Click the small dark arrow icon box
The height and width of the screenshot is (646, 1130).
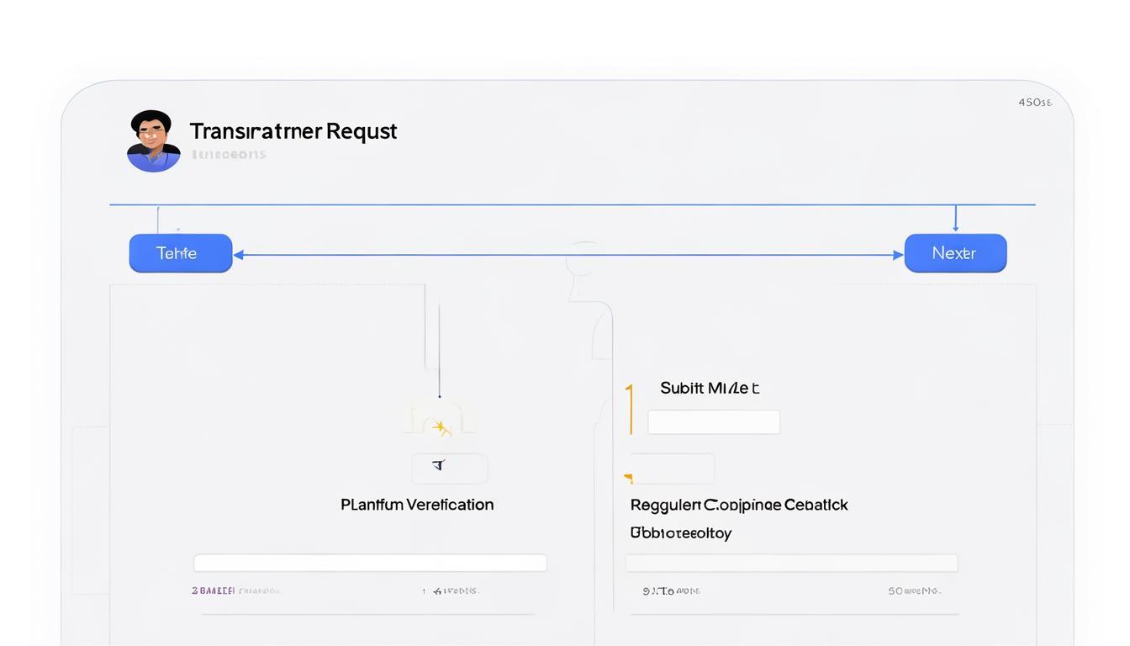[x=449, y=468]
